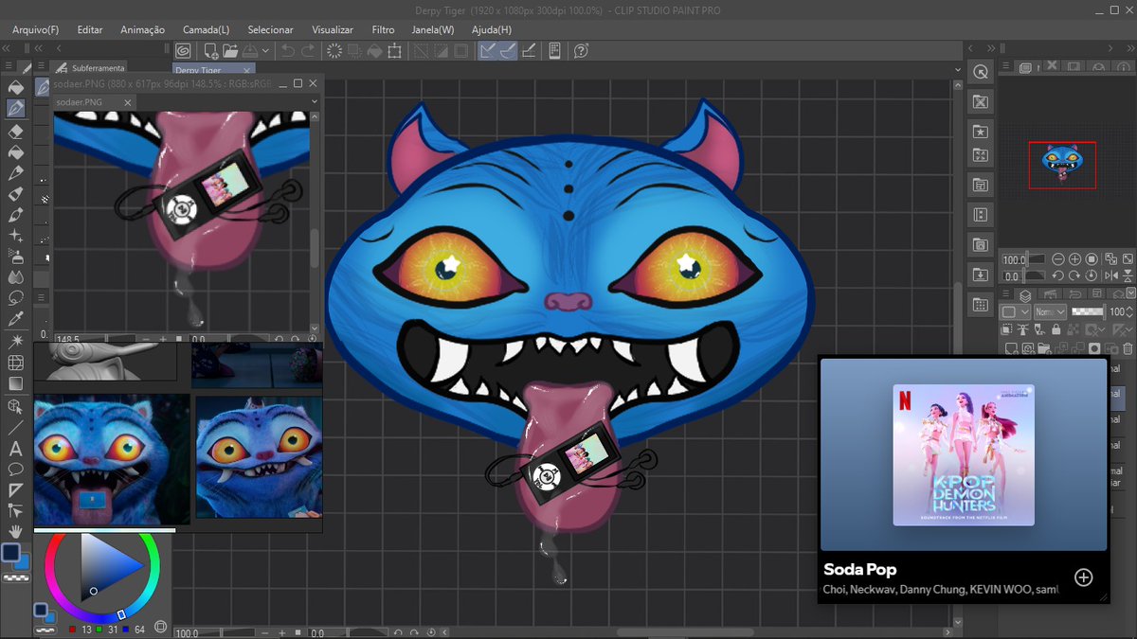Viewport: 1137px width, 639px height.
Task: Open the Help question mark icon
Action: click(x=581, y=50)
